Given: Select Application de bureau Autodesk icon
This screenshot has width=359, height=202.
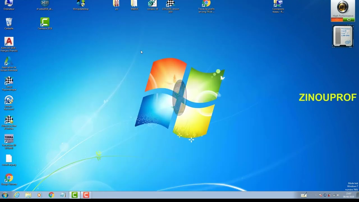Looking at the screenshot, I should coord(9,64).
